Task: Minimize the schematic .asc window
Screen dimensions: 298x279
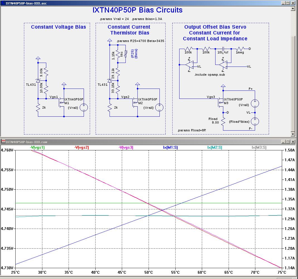Action: pyautogui.click(x=283, y=3)
